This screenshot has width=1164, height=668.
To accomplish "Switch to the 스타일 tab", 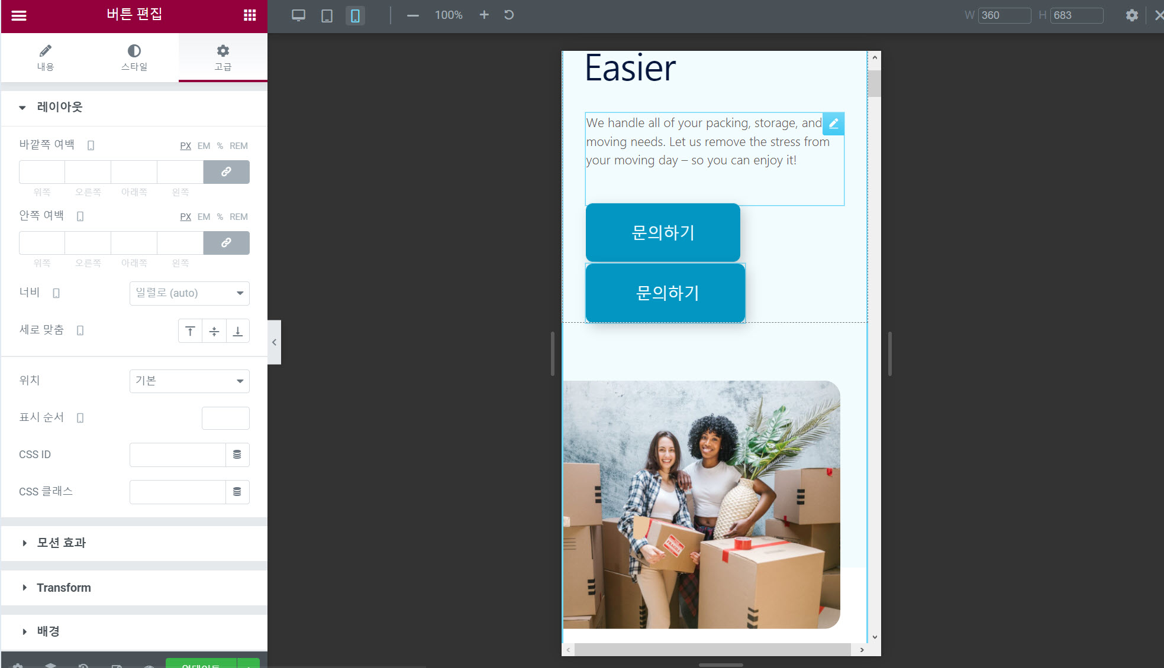I will click(x=134, y=57).
